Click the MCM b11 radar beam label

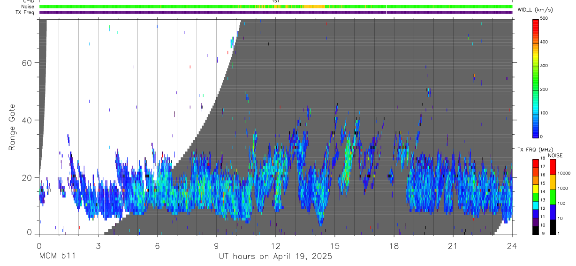pos(56,257)
